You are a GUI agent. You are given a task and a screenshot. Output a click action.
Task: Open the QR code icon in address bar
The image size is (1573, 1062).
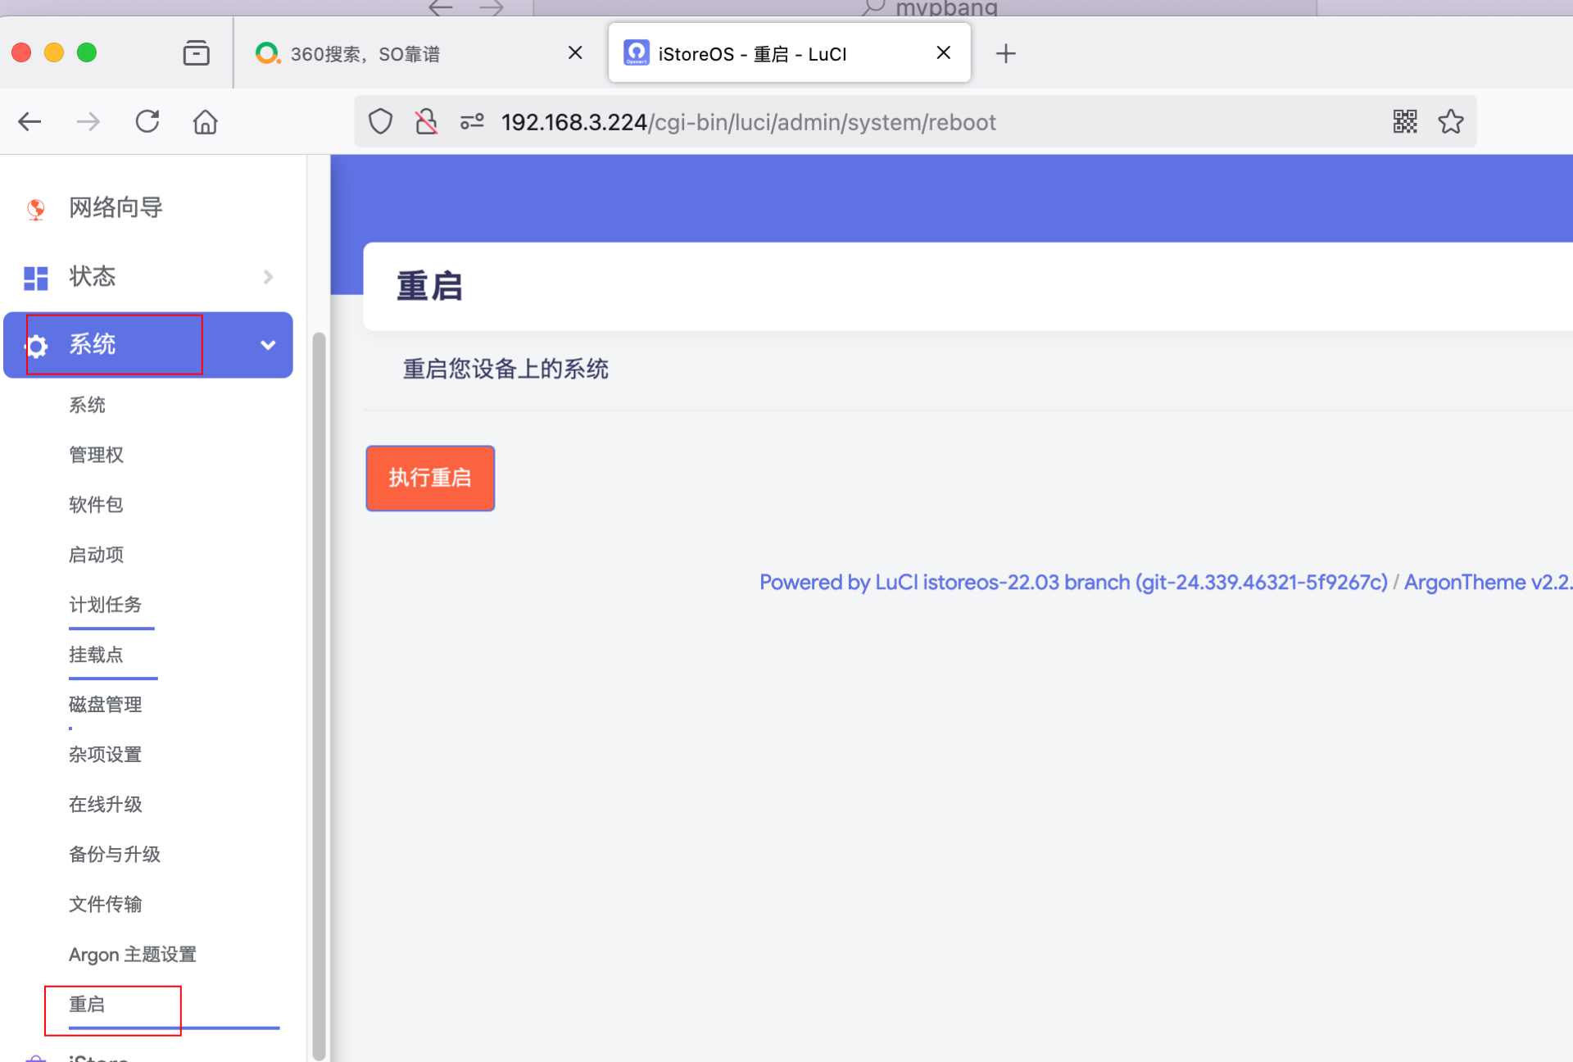point(1404,121)
